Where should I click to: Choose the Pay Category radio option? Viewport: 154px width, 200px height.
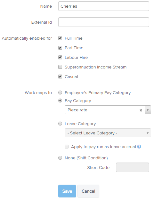click(60, 100)
